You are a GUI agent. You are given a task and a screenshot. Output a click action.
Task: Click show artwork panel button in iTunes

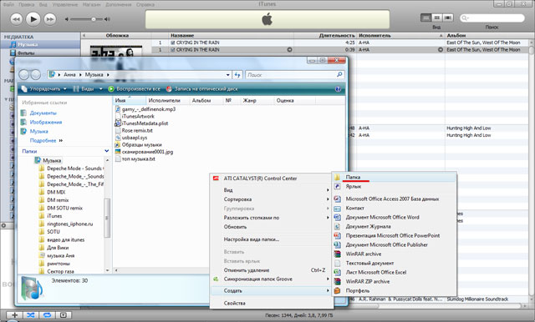point(64,315)
